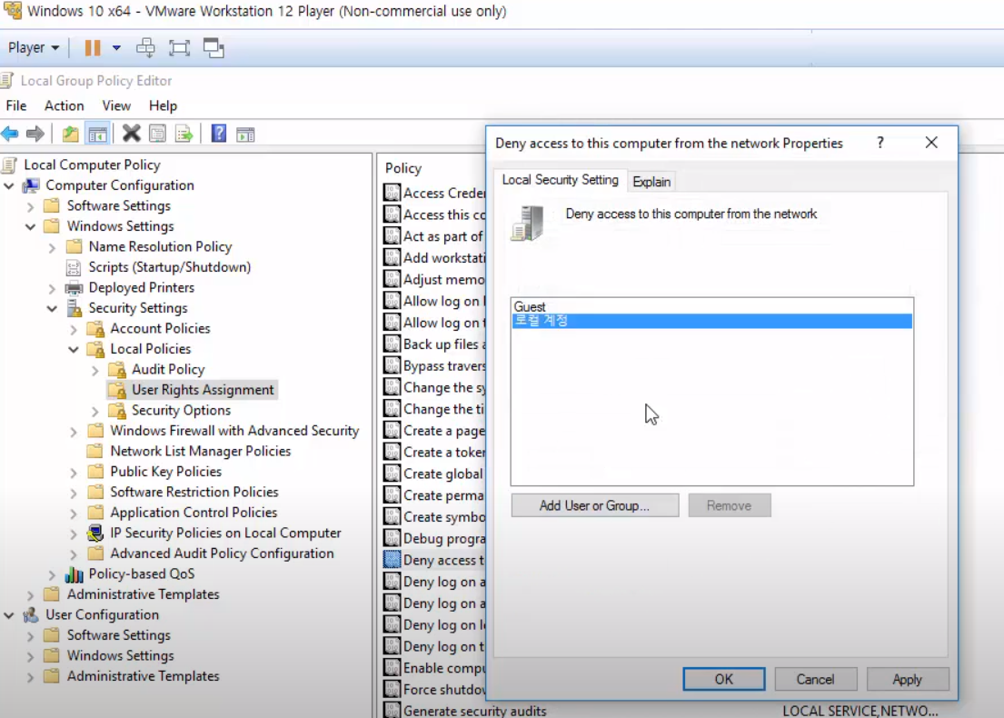Select Windows Firewall with Advanced Security

[234, 431]
